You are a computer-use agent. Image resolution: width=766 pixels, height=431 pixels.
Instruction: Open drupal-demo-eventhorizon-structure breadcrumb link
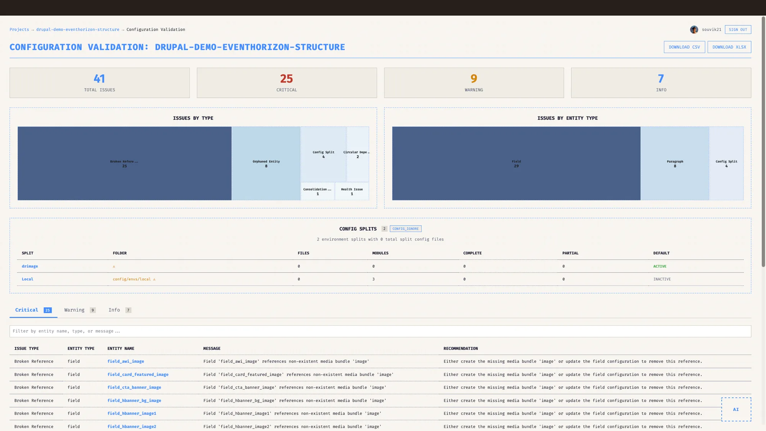(78, 29)
